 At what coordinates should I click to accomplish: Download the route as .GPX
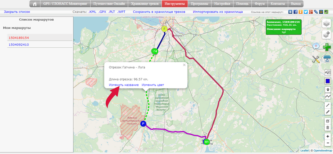(x=102, y=12)
